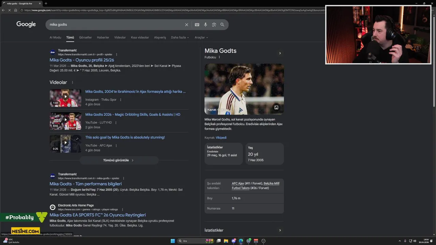Select the Tümü tab
The height and width of the screenshot is (245, 436).
70,37
